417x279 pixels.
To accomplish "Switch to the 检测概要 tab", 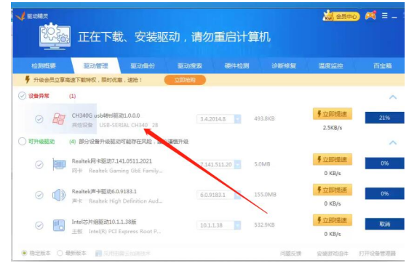I will click(44, 65).
